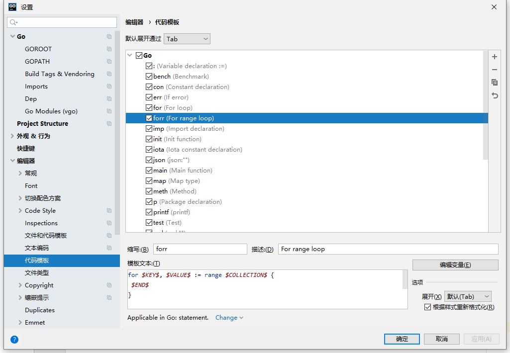Select the 代码模板 settings page

62,261
